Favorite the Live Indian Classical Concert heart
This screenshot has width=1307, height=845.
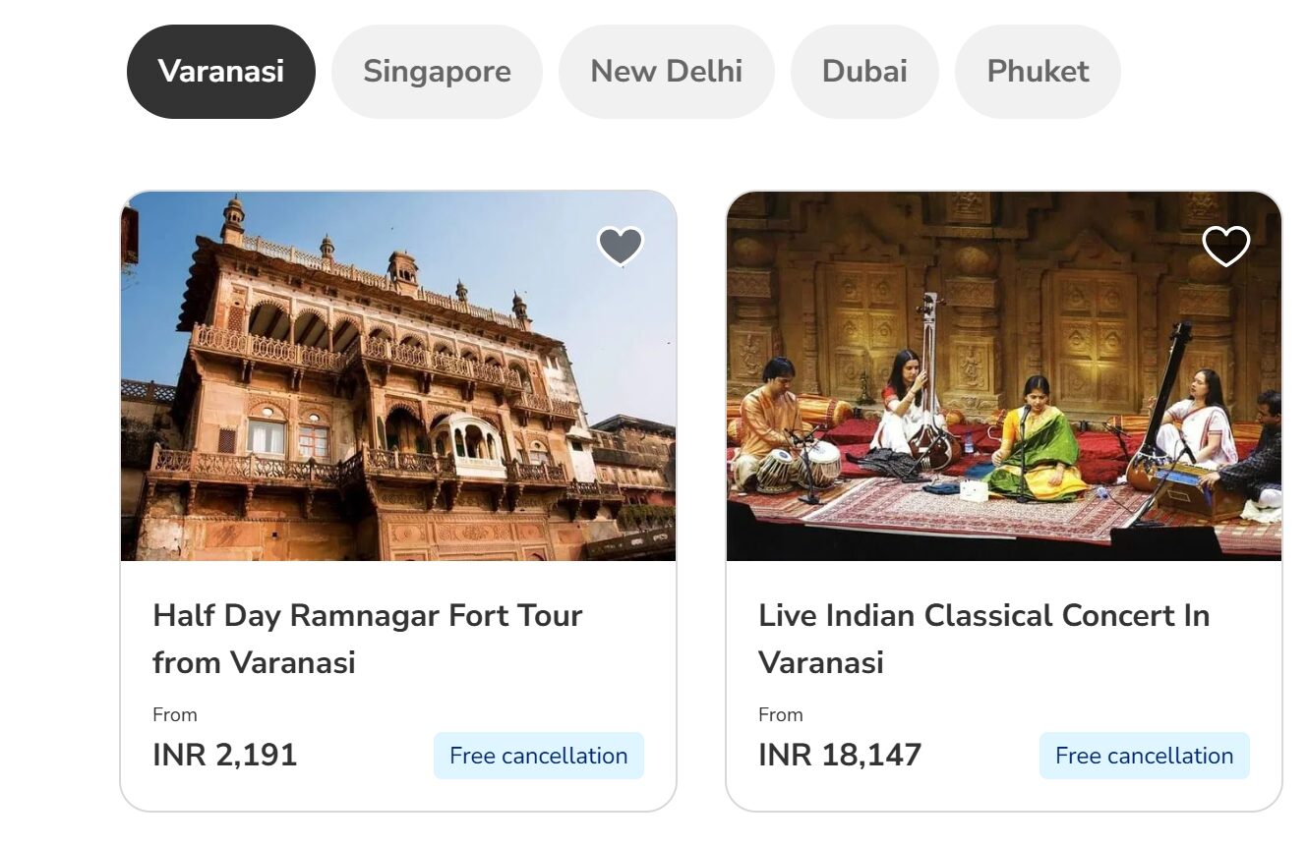coord(1225,246)
